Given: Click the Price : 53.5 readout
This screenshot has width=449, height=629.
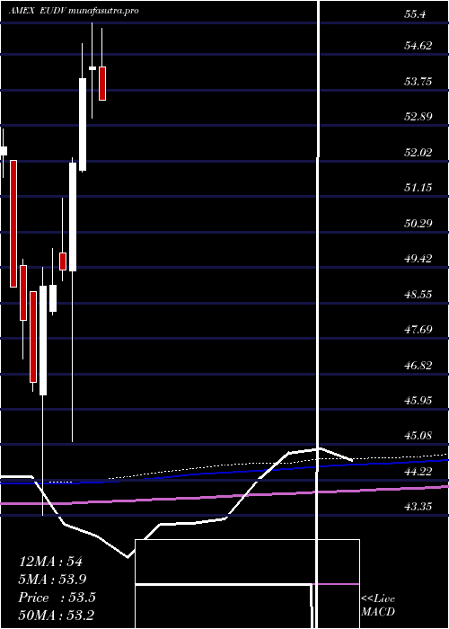Looking at the screenshot, I should coord(57,598).
